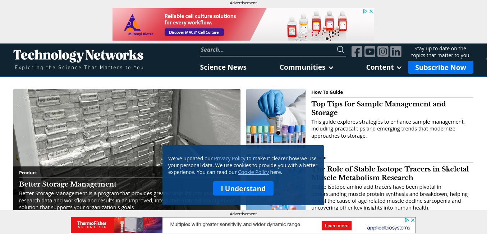Click the Subscribe Now button
Viewport: 491px width, 234px height.
coord(440,67)
